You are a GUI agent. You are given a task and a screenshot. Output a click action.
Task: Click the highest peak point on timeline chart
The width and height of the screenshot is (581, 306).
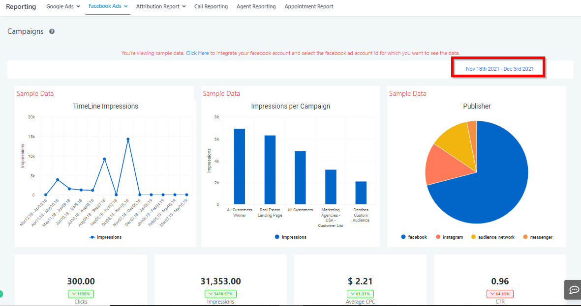(x=128, y=139)
